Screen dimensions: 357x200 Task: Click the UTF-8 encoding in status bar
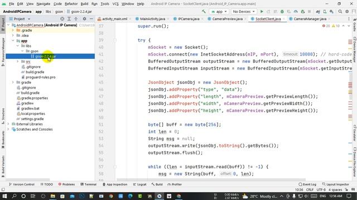point(321,189)
